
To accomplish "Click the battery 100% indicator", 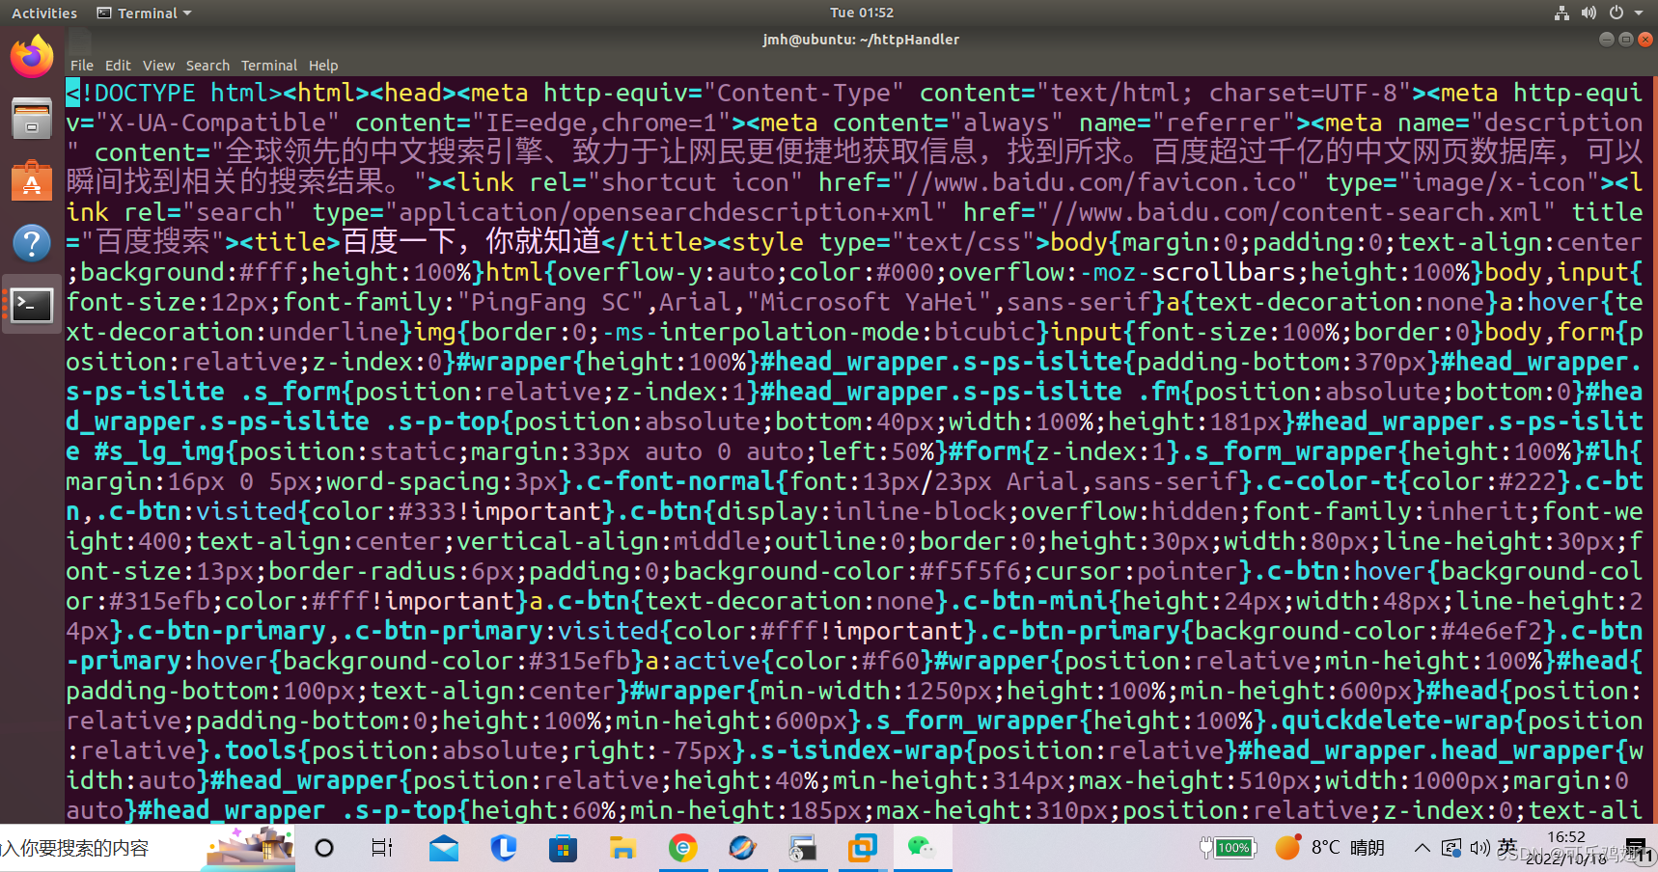I will (1227, 848).
